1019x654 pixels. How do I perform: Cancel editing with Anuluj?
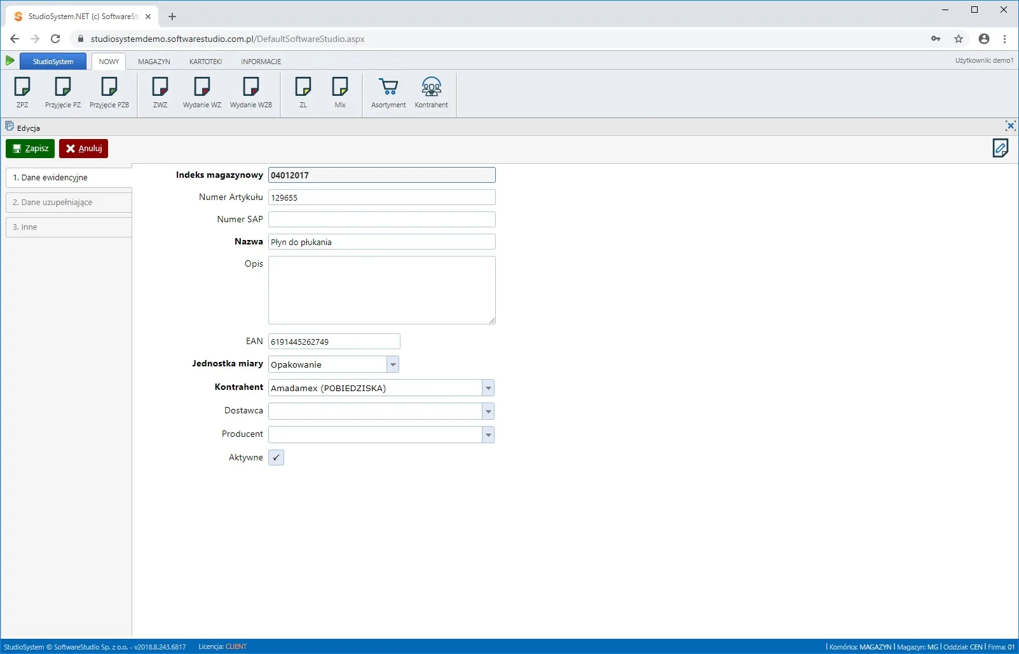tap(83, 149)
